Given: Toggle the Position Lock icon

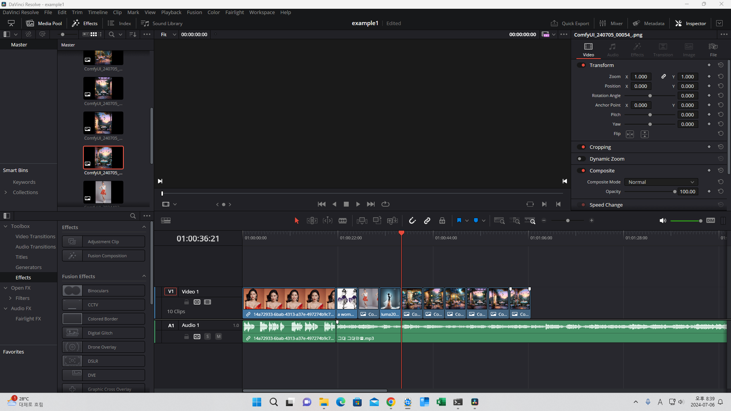Looking at the screenshot, I should coord(442,221).
